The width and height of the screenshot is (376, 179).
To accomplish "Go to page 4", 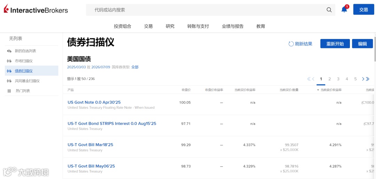I will click(347, 79).
